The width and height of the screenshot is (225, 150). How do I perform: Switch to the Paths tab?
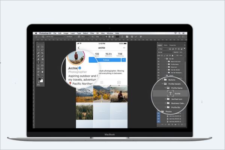coord(166,45)
